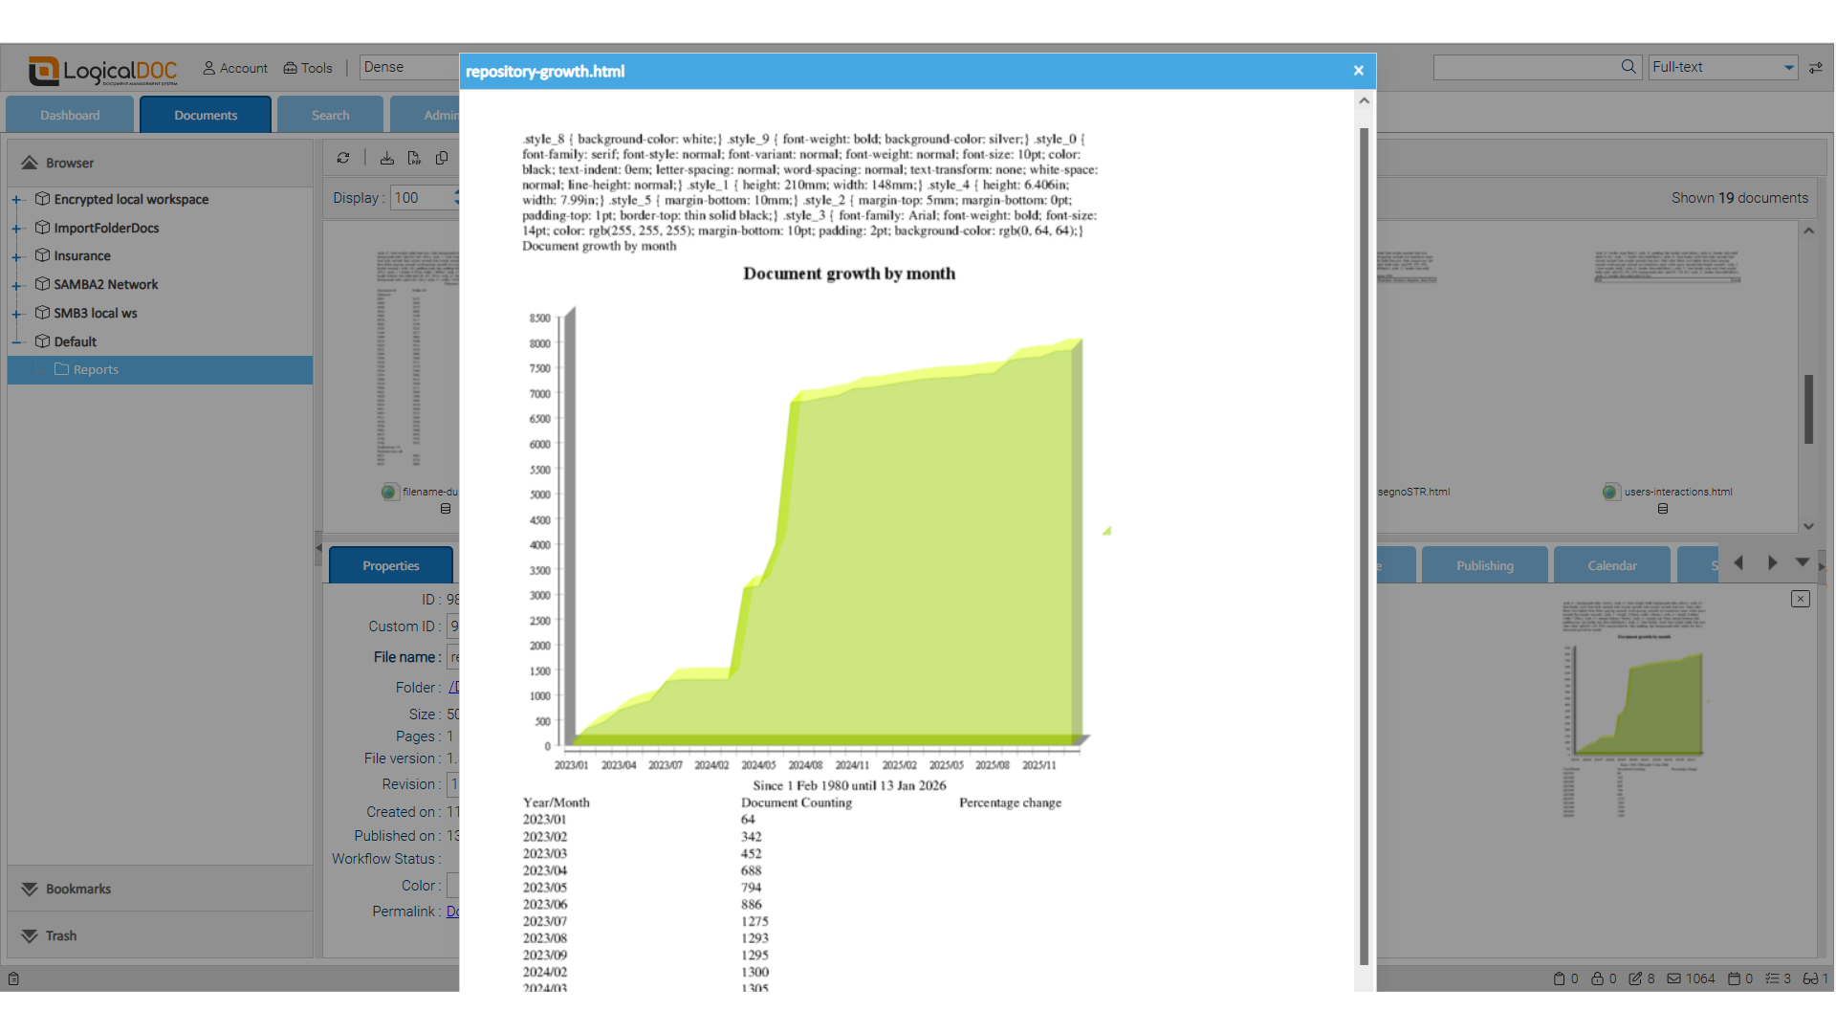The height and width of the screenshot is (1033, 1836).
Task: View locked documents via the padlock status icon
Action: pyautogui.click(x=1597, y=978)
